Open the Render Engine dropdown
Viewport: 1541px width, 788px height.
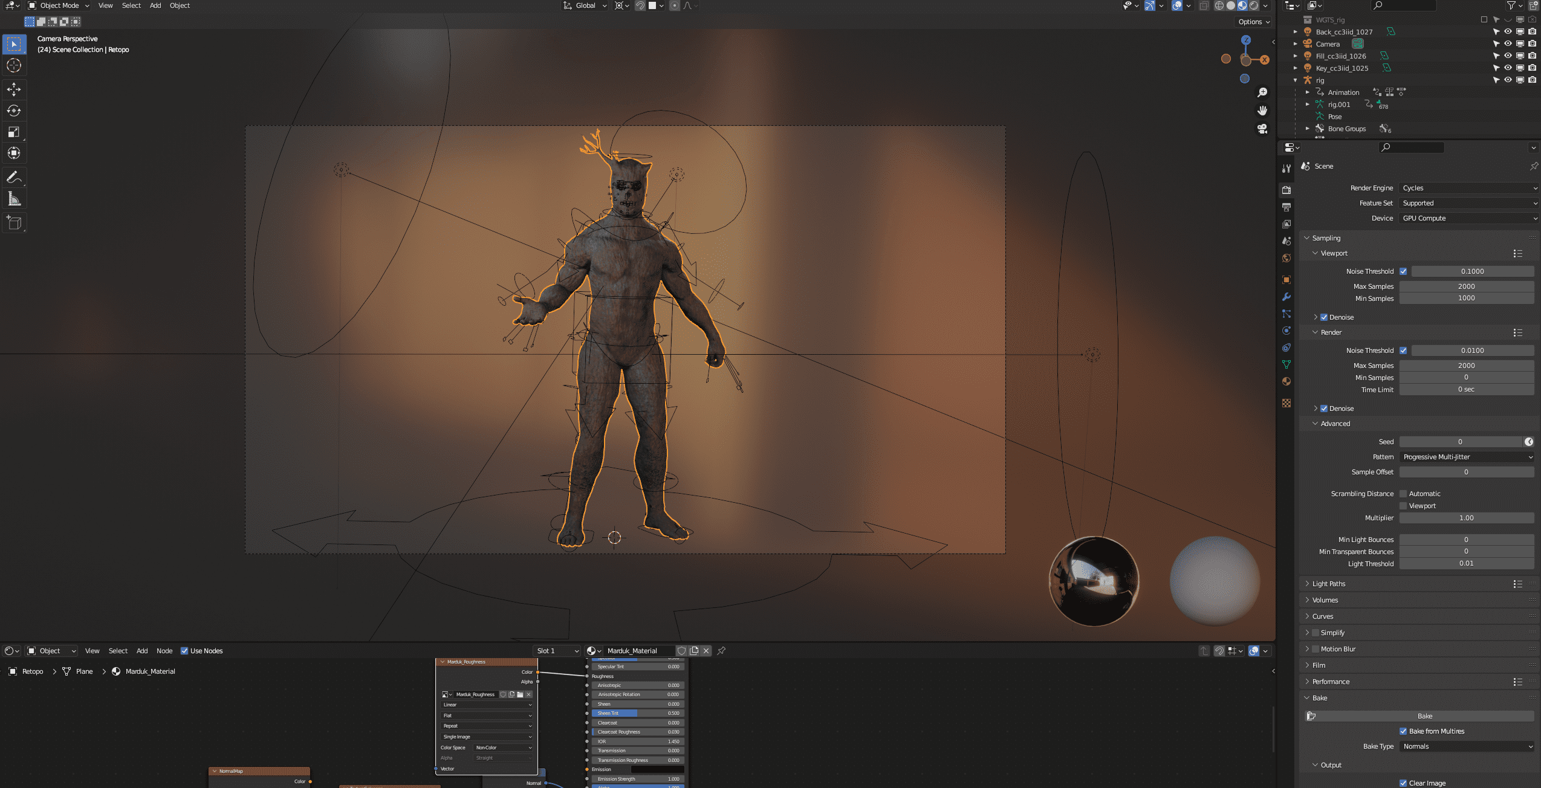(1469, 188)
